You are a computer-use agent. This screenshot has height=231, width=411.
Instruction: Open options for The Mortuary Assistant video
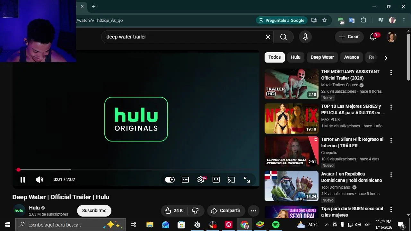point(391,73)
